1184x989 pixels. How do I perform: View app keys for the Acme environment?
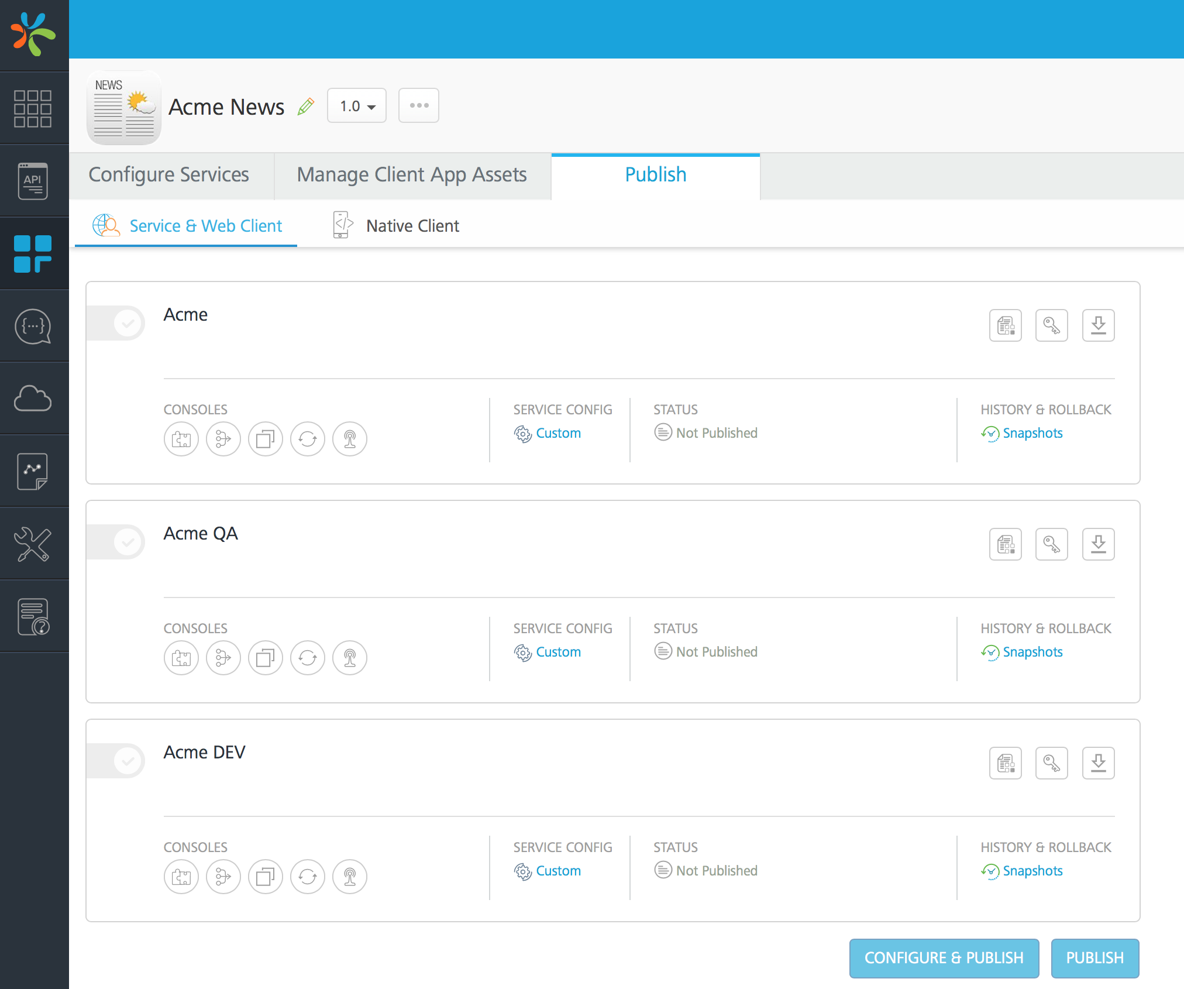(x=1052, y=325)
